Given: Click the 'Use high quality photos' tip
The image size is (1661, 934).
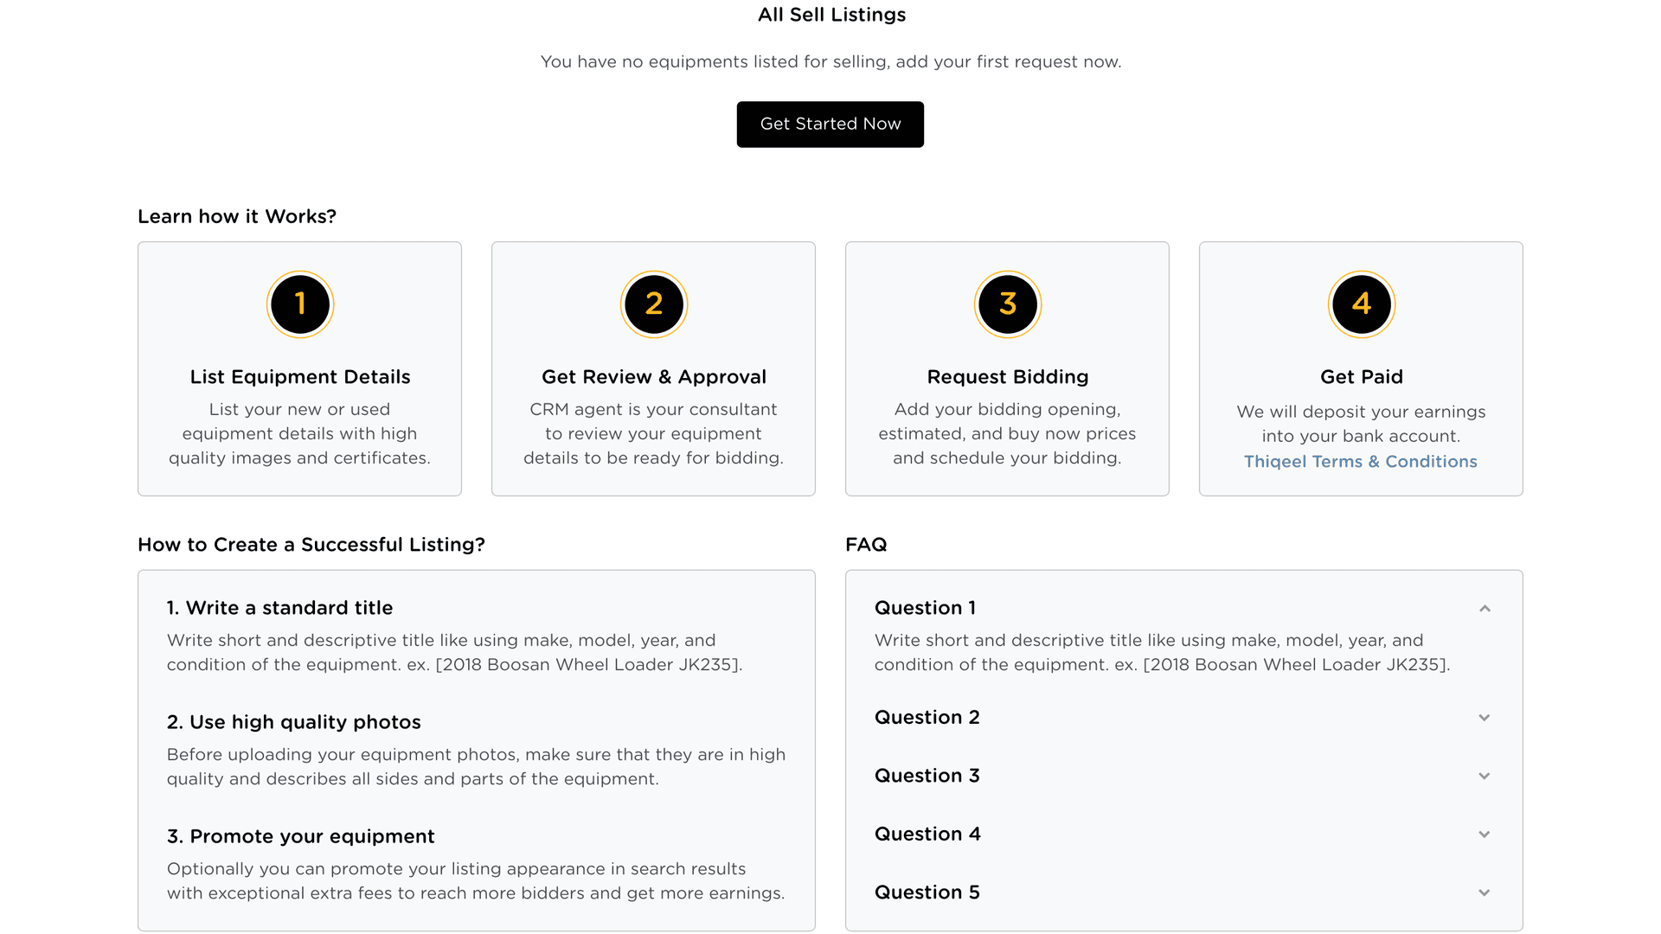Looking at the screenshot, I should [x=293, y=722].
